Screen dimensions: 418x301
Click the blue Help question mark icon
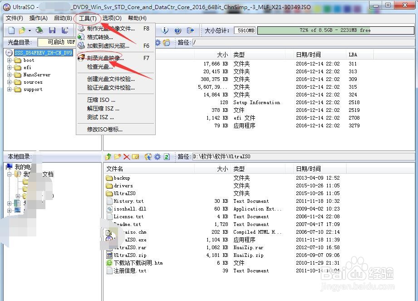tap(177, 30)
